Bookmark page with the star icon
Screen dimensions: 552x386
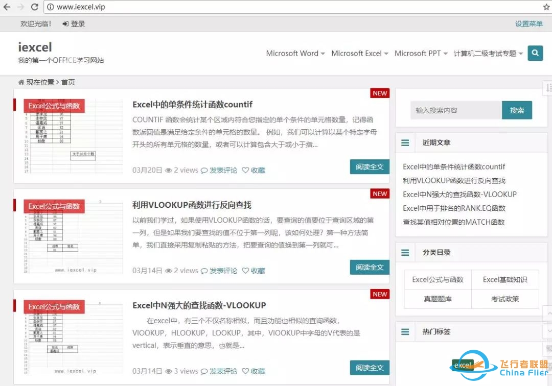546,7
